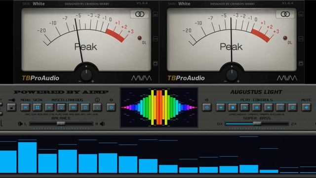Click the OL overload LED on left meter

139,38
